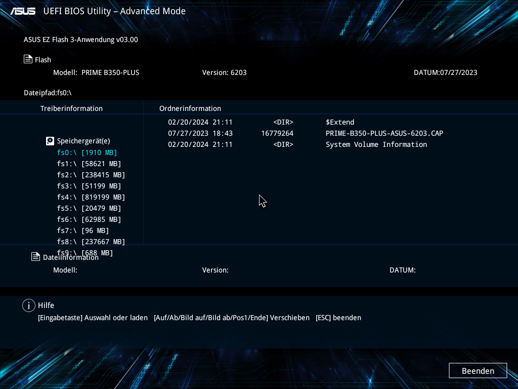
Task: Click the Hilfe heading
Action: point(46,305)
